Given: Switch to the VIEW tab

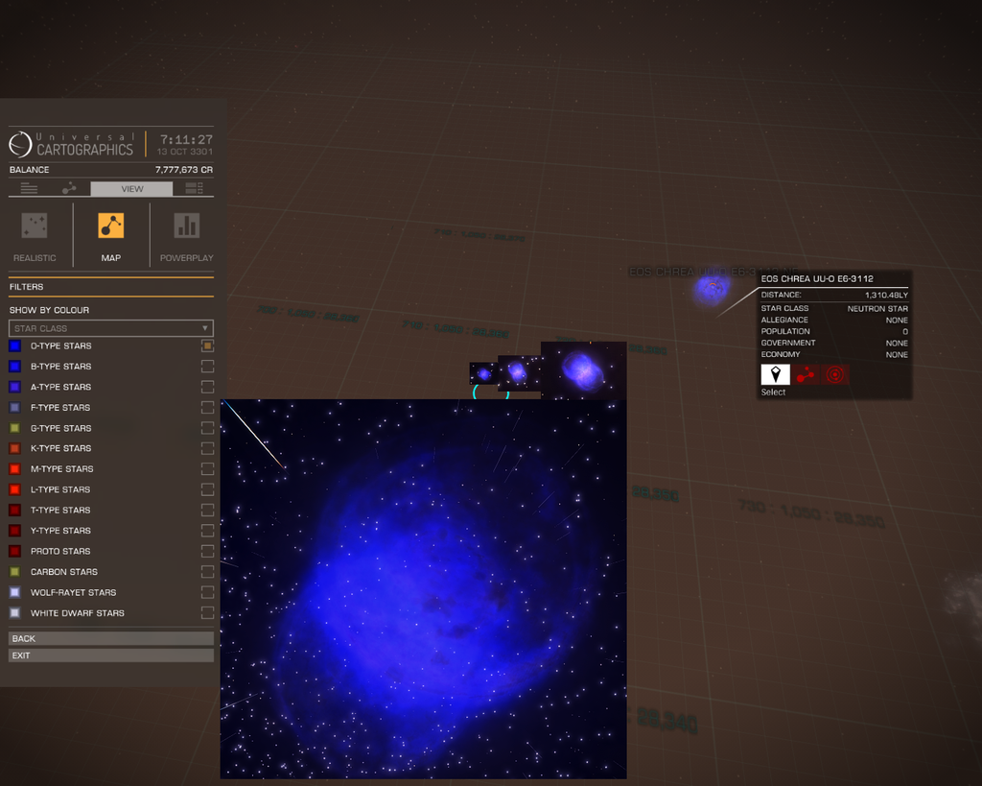Looking at the screenshot, I should tap(131, 189).
